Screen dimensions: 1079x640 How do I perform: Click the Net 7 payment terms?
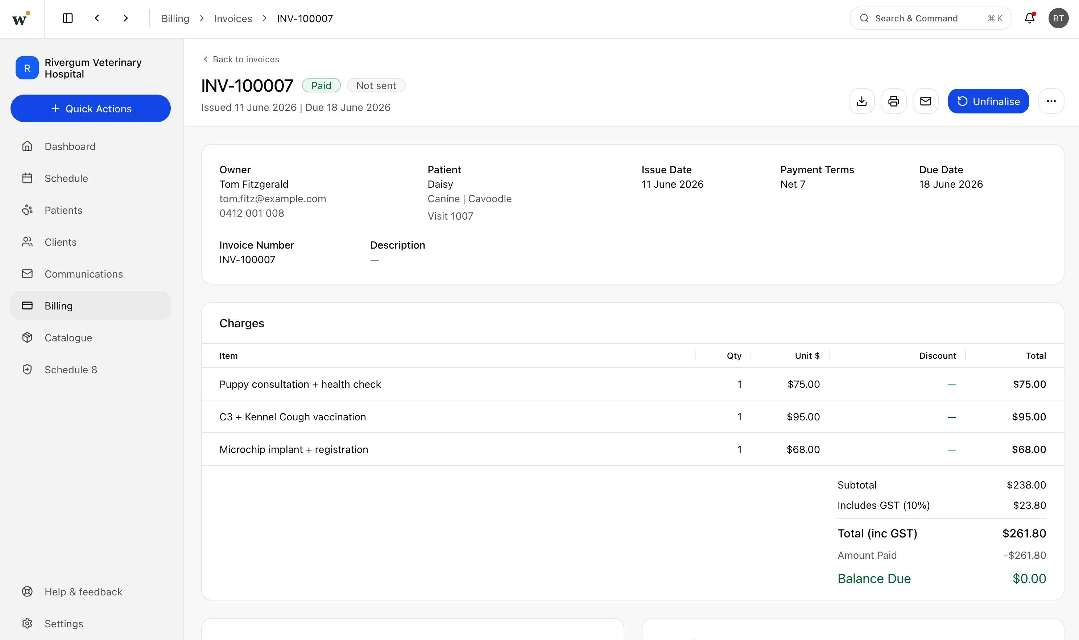793,184
